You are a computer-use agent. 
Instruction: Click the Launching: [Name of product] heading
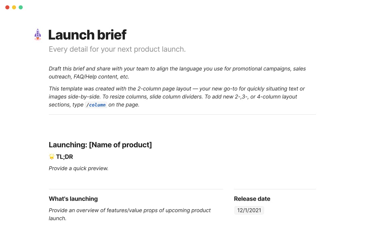tap(100, 145)
